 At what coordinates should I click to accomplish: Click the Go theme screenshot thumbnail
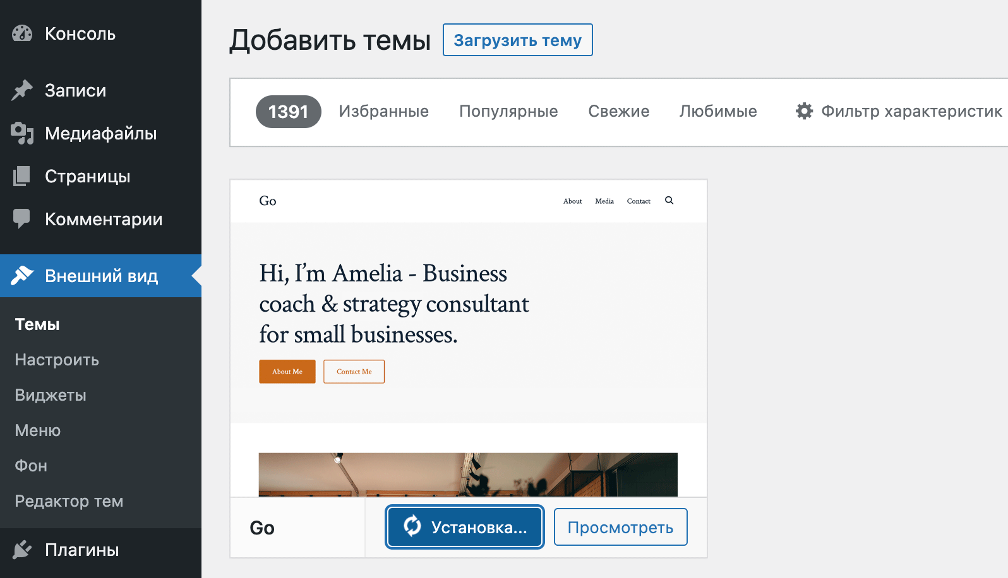(x=469, y=338)
